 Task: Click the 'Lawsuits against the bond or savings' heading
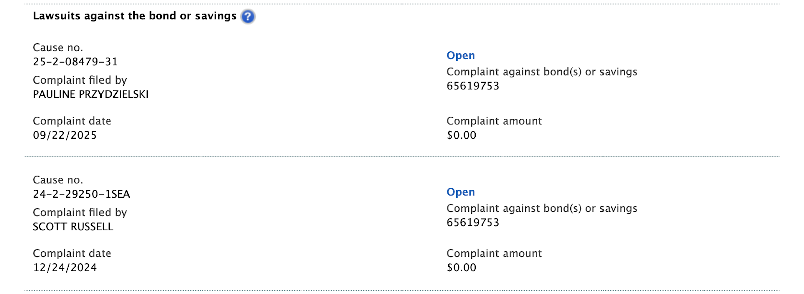(x=134, y=16)
